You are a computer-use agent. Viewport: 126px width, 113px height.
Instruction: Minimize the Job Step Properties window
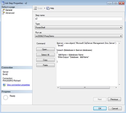click(x=110, y=3)
